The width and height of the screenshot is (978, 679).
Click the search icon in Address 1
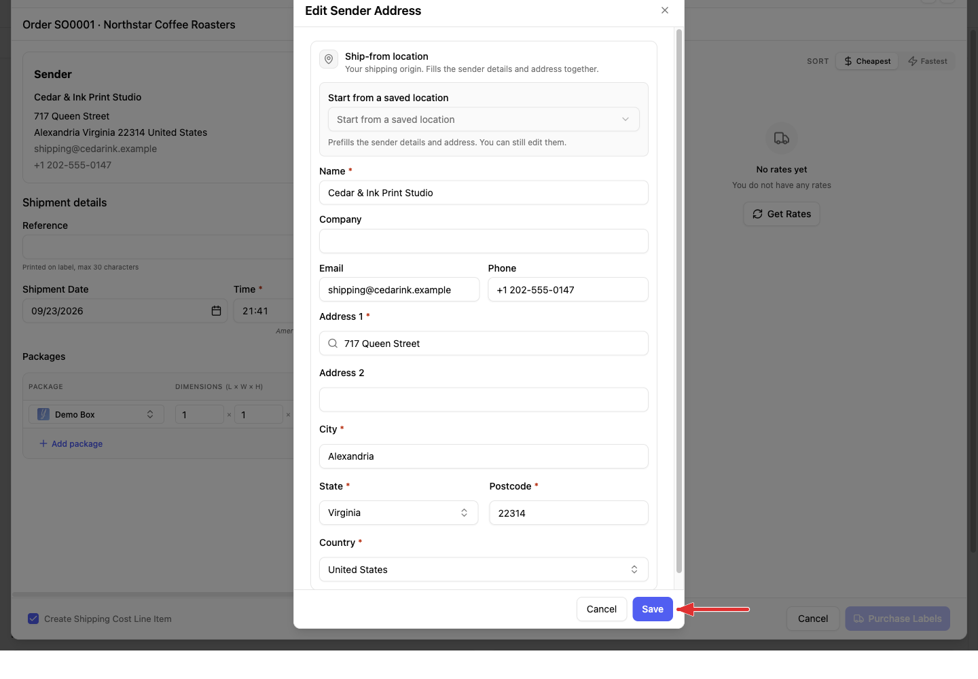click(333, 344)
